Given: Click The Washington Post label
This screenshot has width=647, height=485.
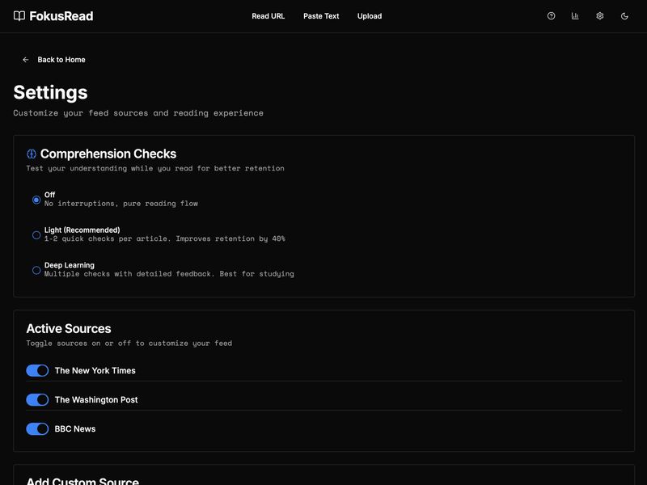Looking at the screenshot, I should coord(96,399).
